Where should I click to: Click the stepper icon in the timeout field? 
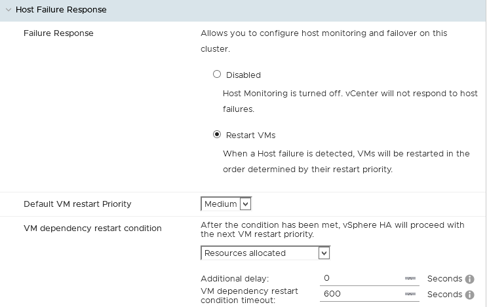tap(411, 295)
